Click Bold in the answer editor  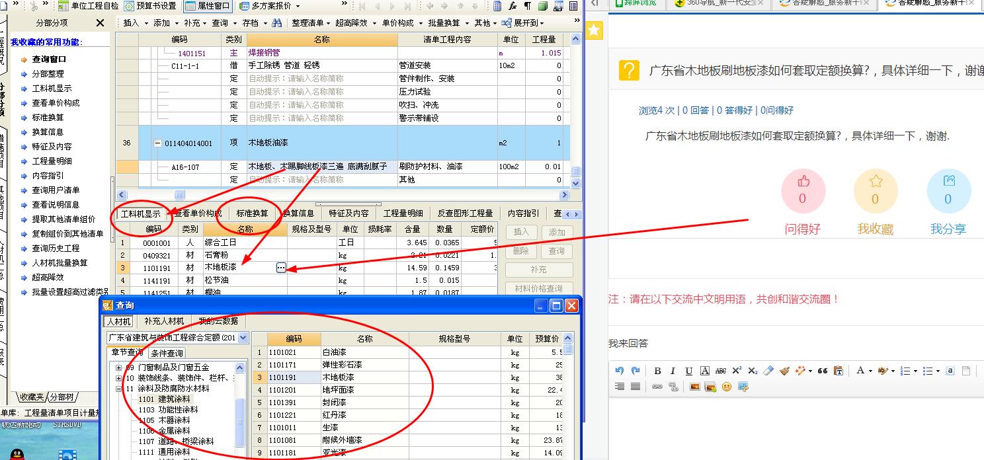[657, 371]
